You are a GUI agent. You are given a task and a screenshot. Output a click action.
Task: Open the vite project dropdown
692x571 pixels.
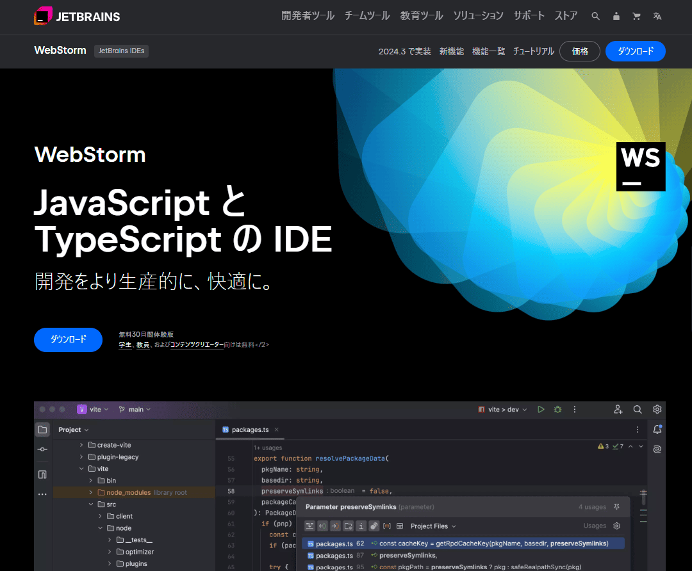pos(93,409)
